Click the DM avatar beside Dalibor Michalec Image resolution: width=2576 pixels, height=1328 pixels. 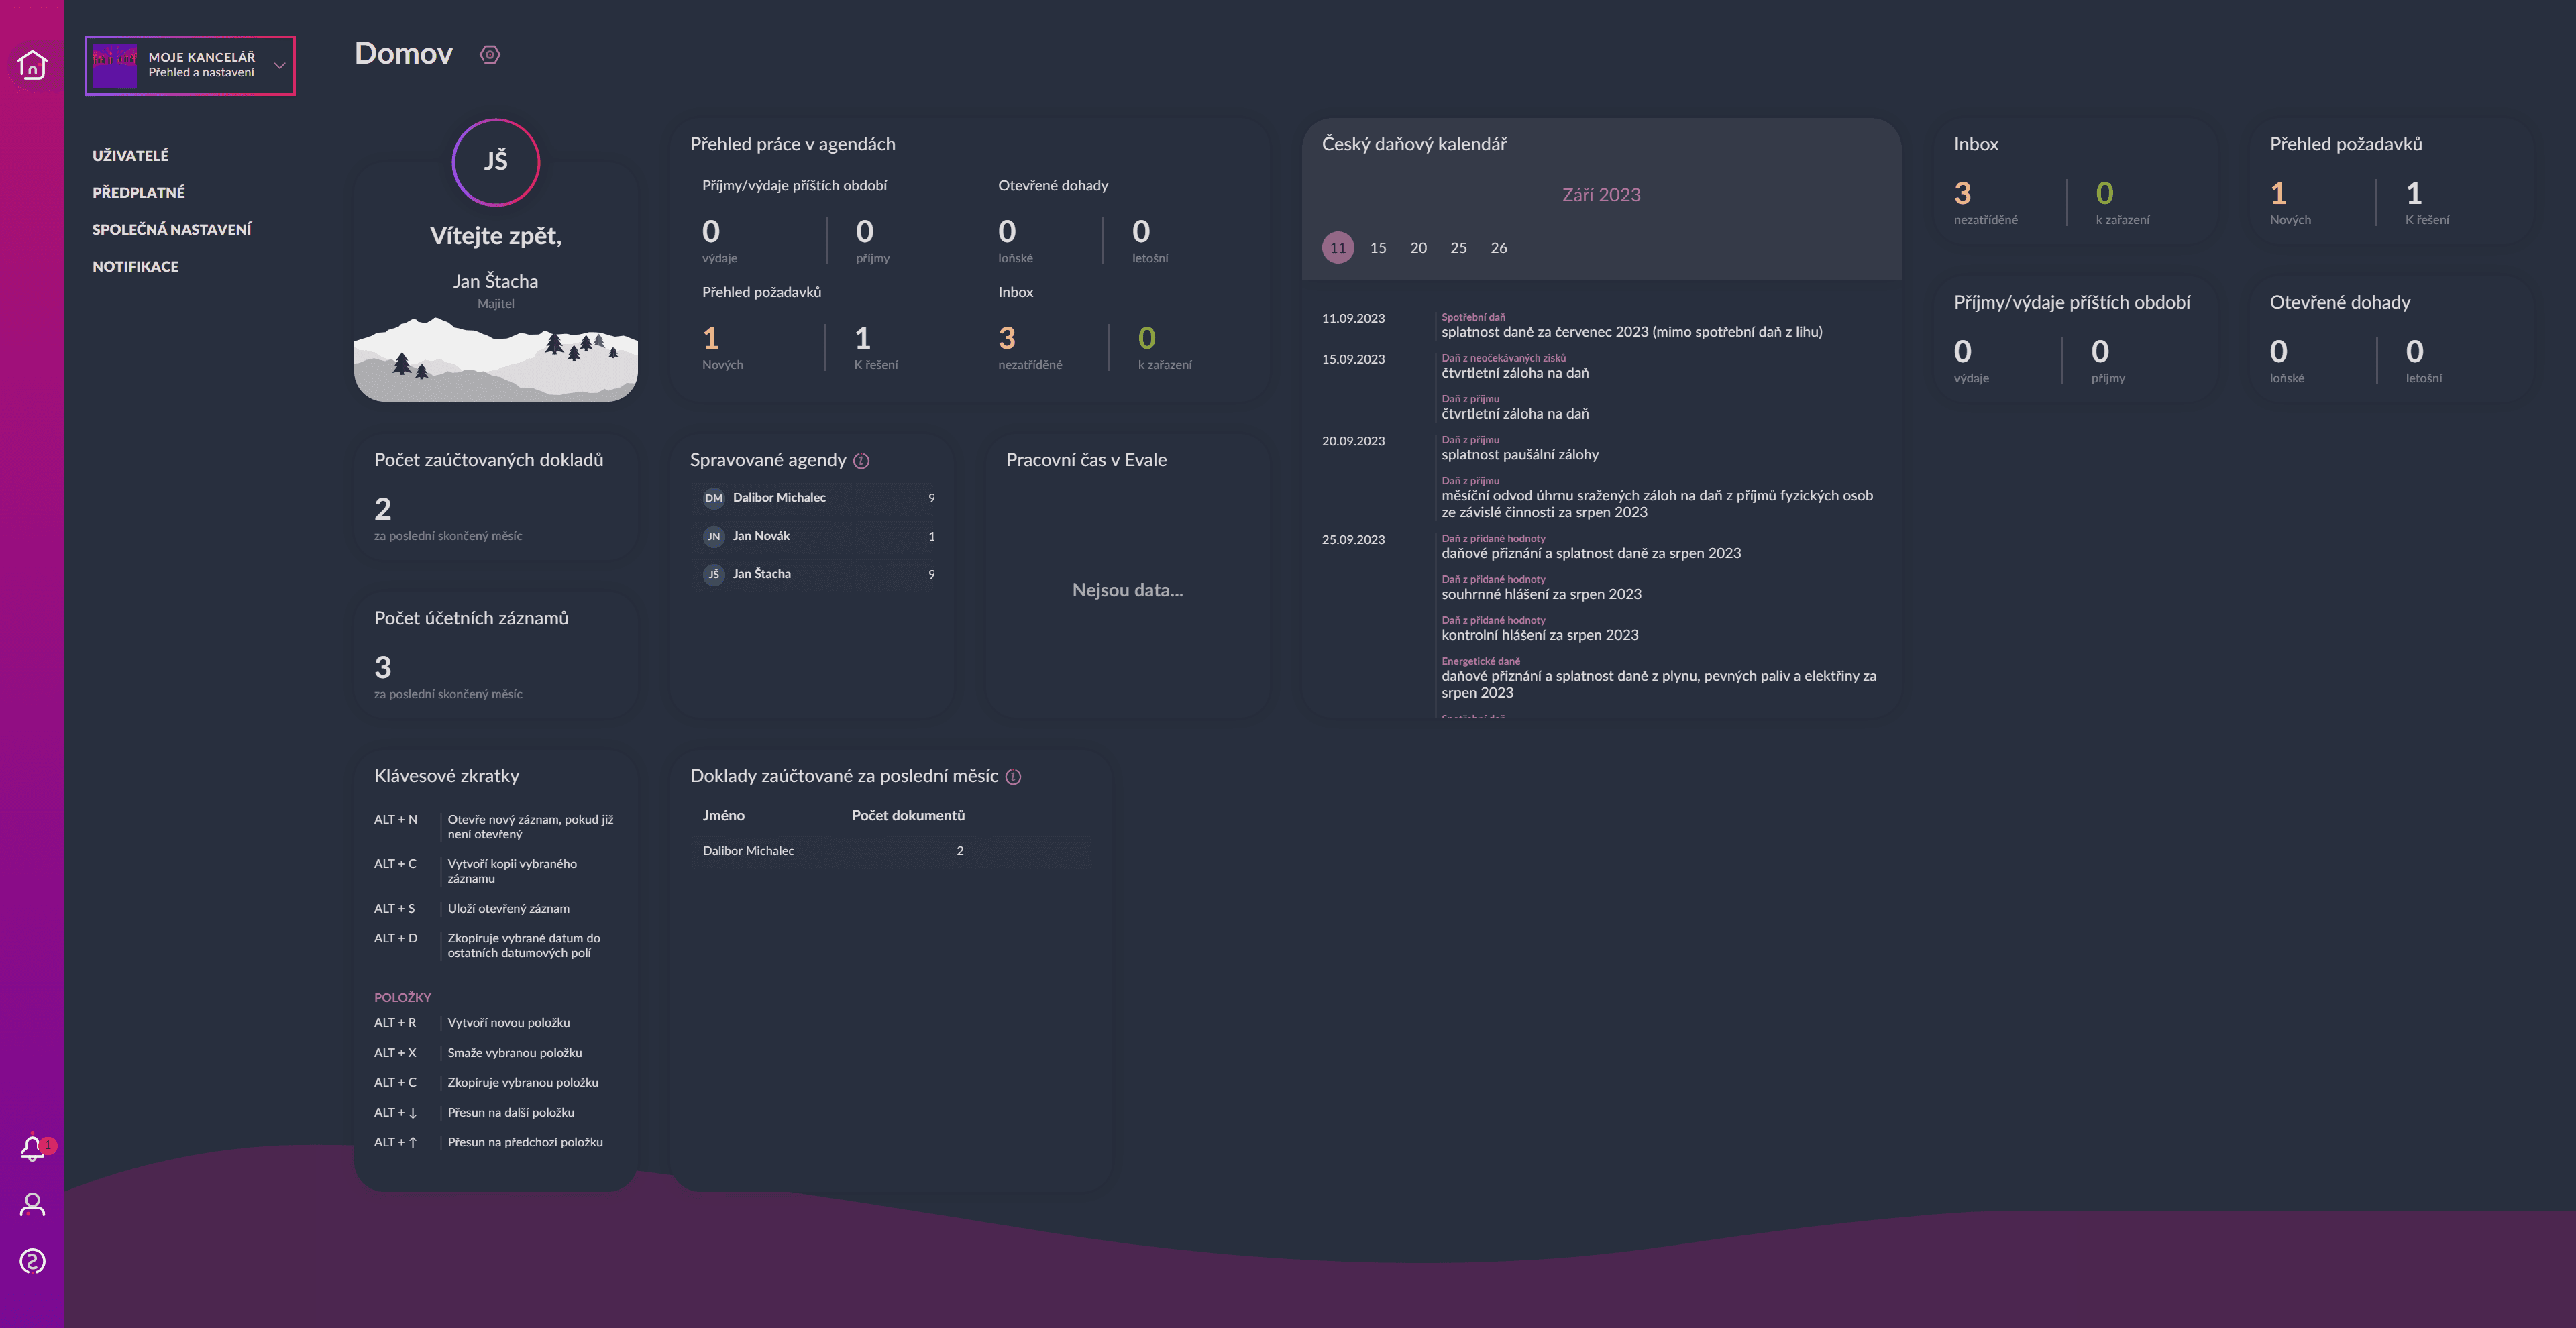pos(714,497)
